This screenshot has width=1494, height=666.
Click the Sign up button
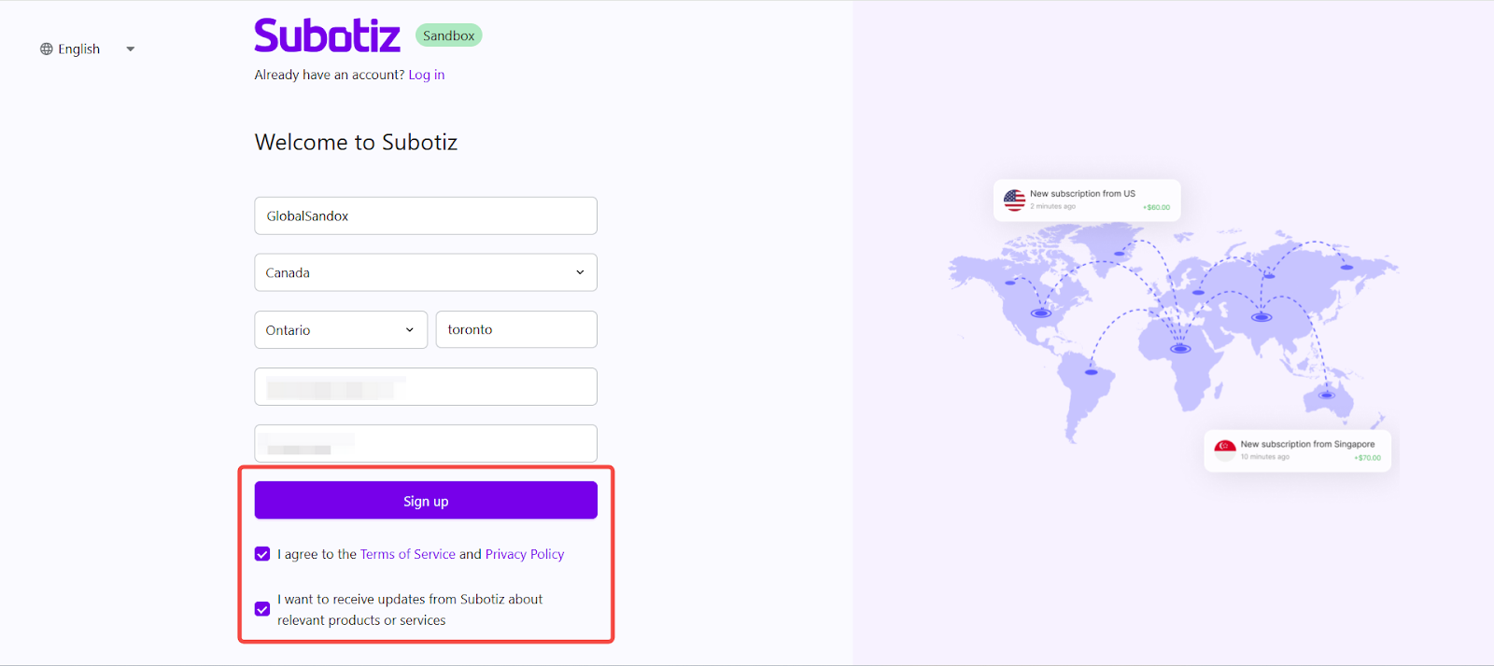426,501
